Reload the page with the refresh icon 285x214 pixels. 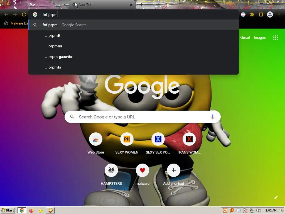click(24, 14)
